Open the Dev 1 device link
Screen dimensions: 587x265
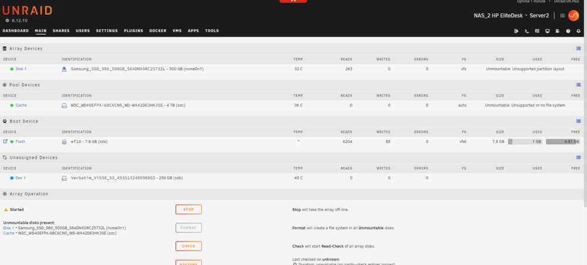(21, 178)
